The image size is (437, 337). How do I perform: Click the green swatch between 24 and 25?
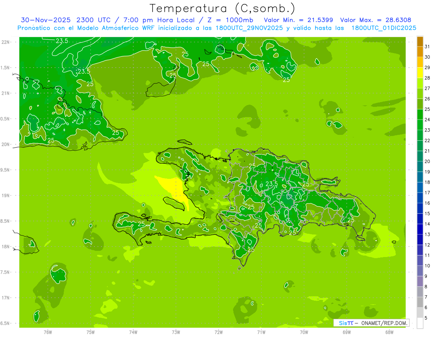tap(420, 115)
